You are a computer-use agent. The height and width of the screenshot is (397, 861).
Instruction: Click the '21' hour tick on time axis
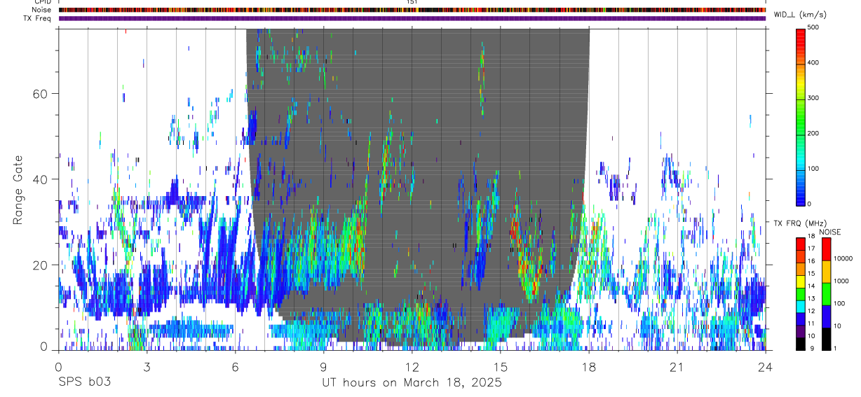677,367
